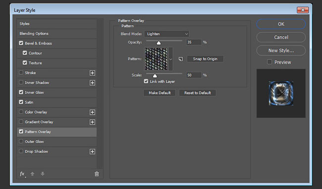Move effect down with the down arrow
This screenshot has width=322, height=189.
click(x=43, y=174)
